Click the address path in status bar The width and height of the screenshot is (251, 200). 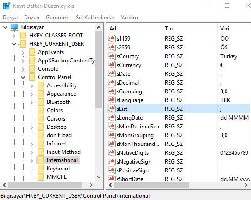tap(75, 196)
